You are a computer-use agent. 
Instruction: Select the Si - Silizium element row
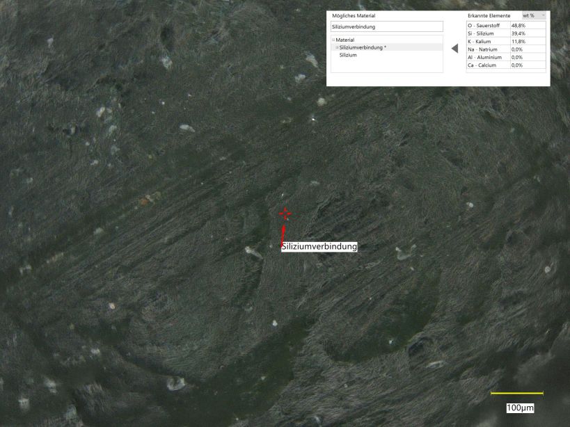[x=487, y=33]
